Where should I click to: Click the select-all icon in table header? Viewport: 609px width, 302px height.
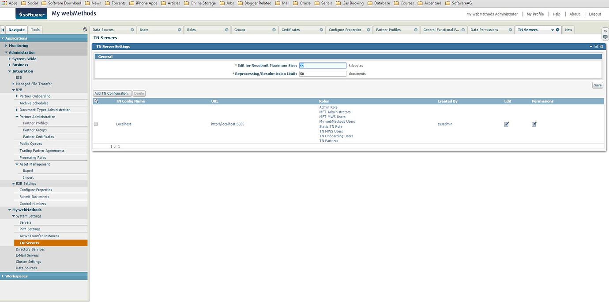[x=97, y=101]
